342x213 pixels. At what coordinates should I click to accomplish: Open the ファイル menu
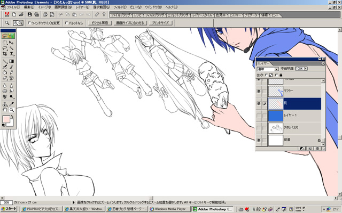pyautogui.click(x=13, y=7)
